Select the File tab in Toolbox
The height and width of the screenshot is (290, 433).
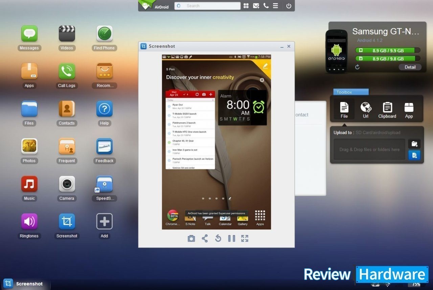[344, 110]
